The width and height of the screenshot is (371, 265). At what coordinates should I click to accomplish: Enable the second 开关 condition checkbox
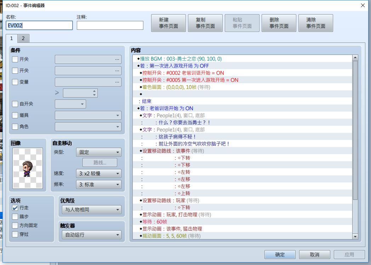15,71
